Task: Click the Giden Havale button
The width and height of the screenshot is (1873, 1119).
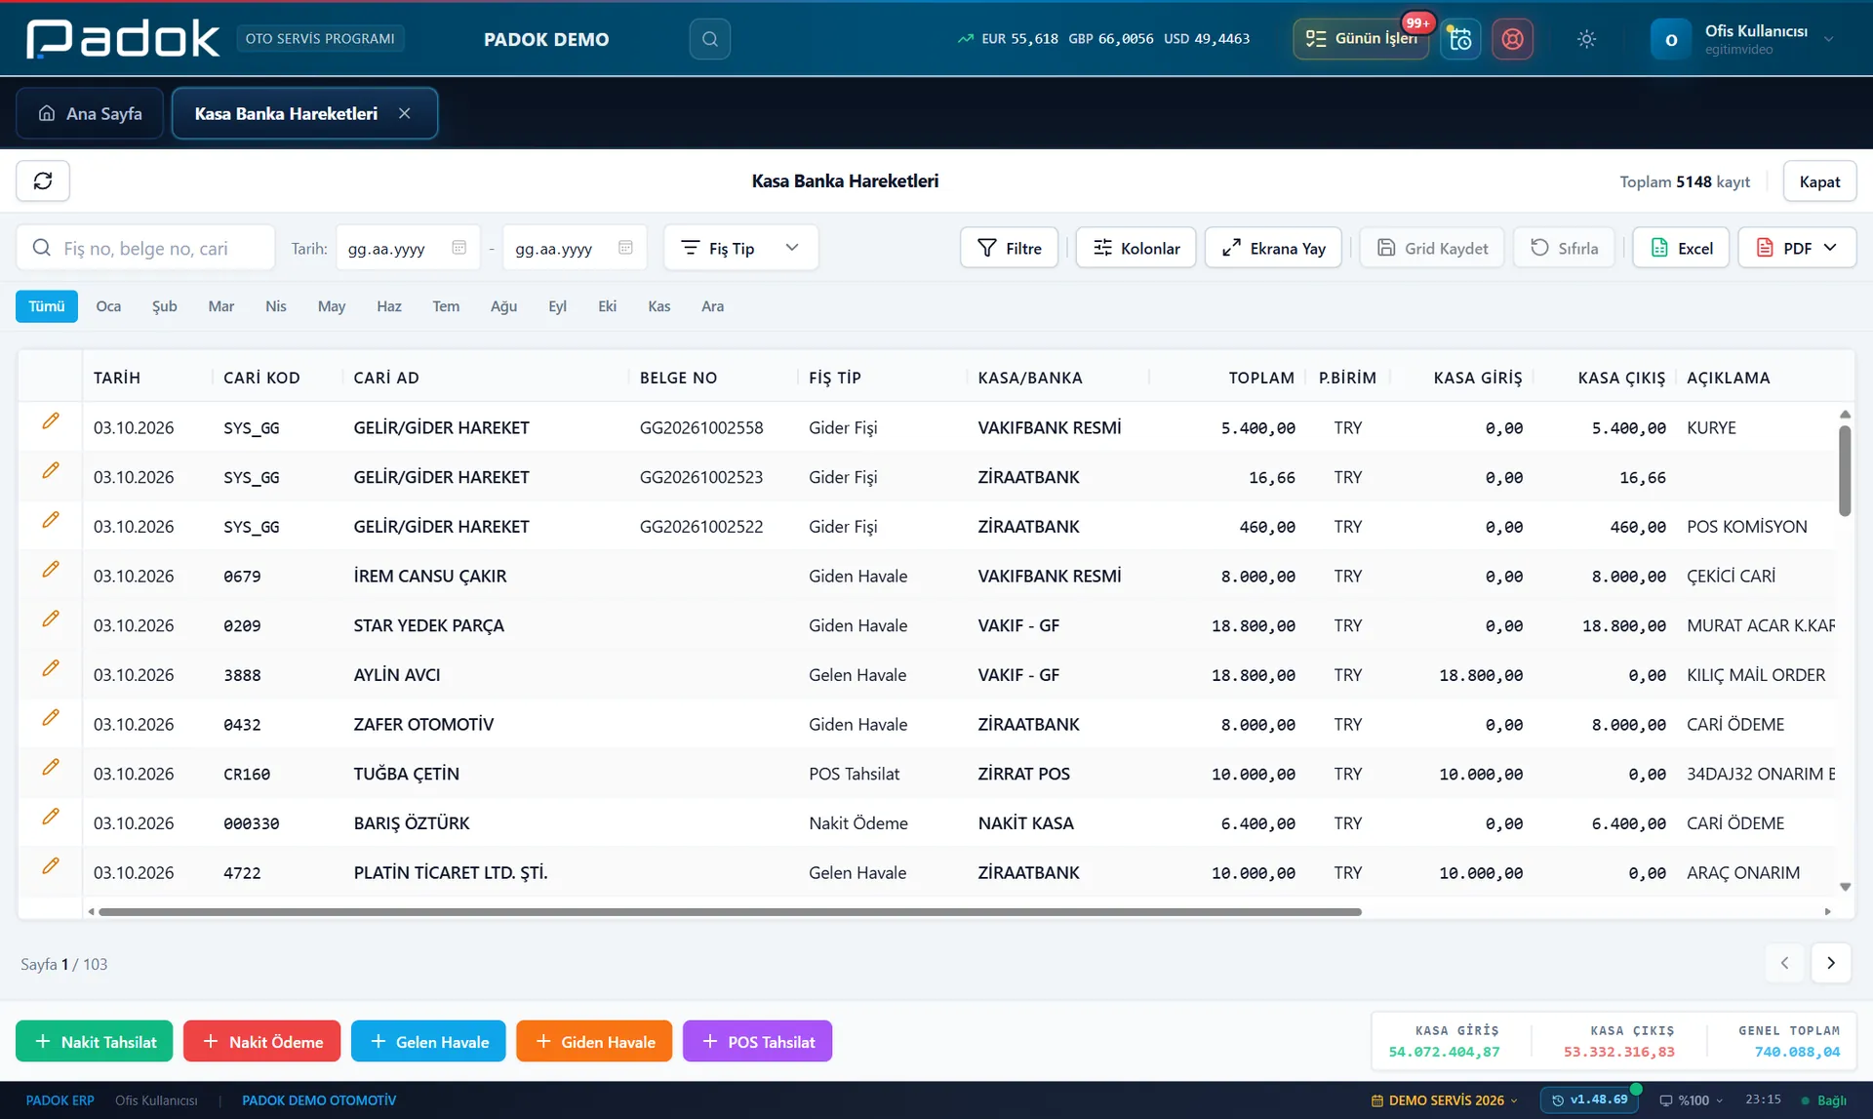Action: click(x=594, y=1042)
